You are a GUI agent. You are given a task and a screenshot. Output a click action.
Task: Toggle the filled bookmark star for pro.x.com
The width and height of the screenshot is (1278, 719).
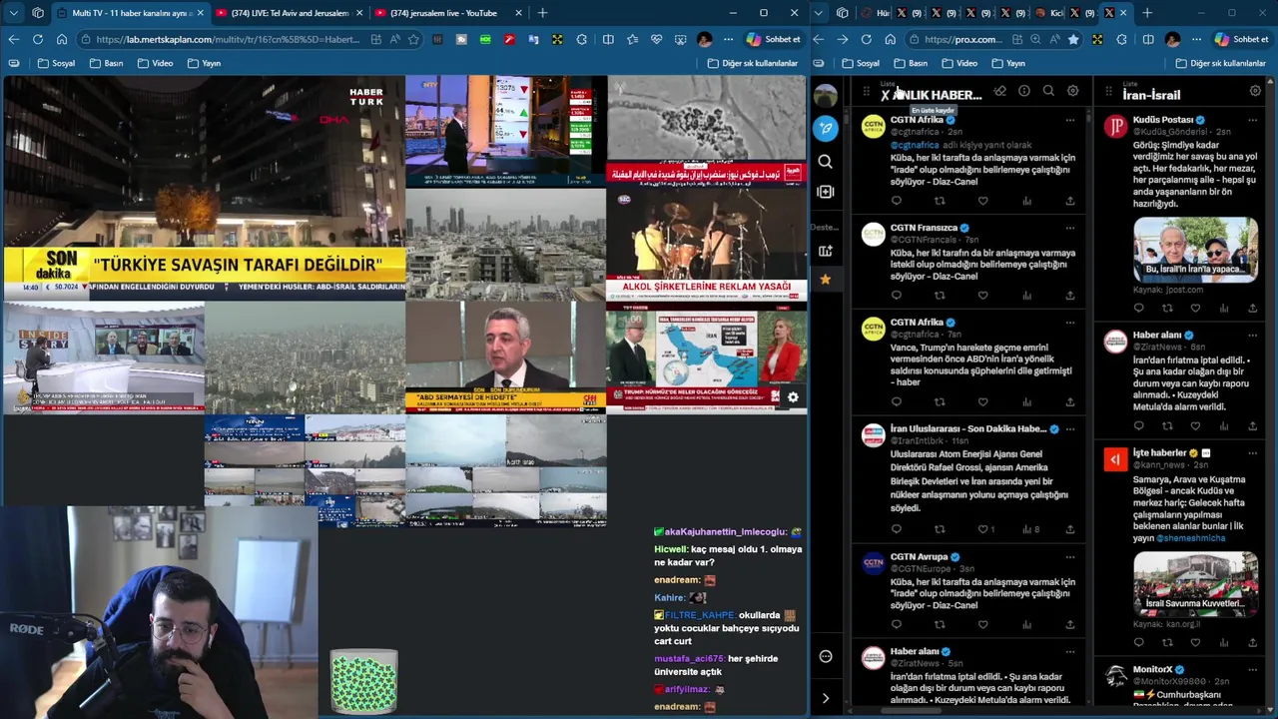[1072, 39]
